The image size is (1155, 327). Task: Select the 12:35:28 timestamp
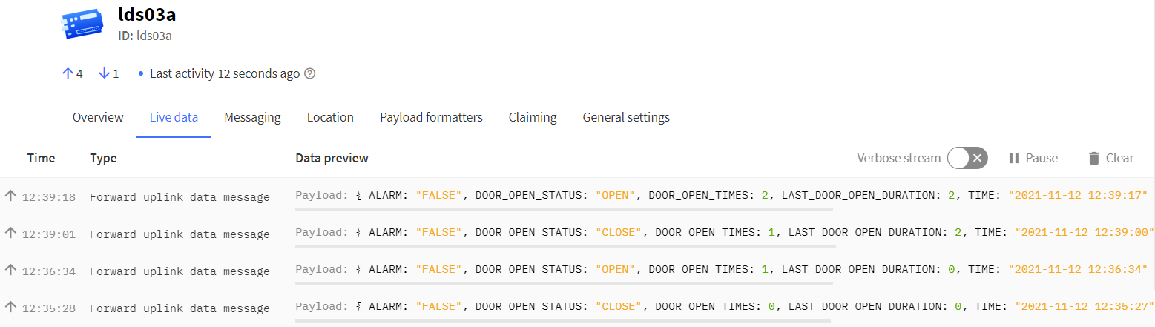pos(49,308)
